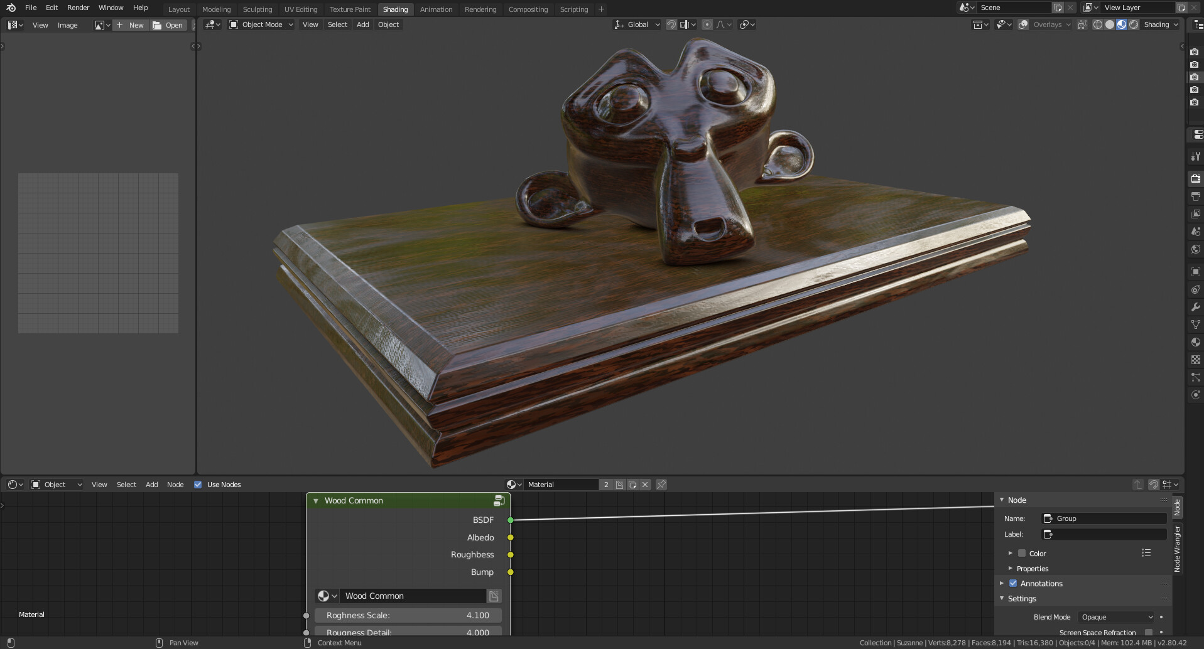Image resolution: width=1204 pixels, height=649 pixels.
Task: Select Solid viewport shading mode
Action: pyautogui.click(x=1110, y=24)
